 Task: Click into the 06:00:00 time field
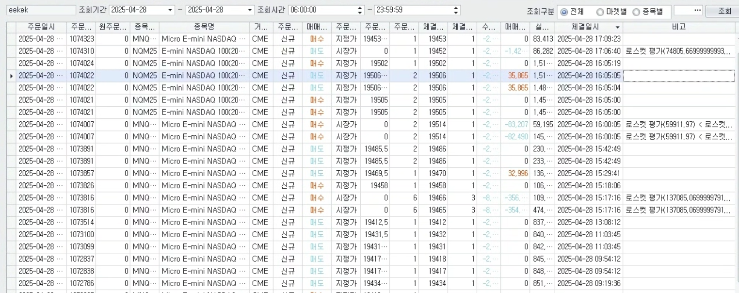(322, 10)
